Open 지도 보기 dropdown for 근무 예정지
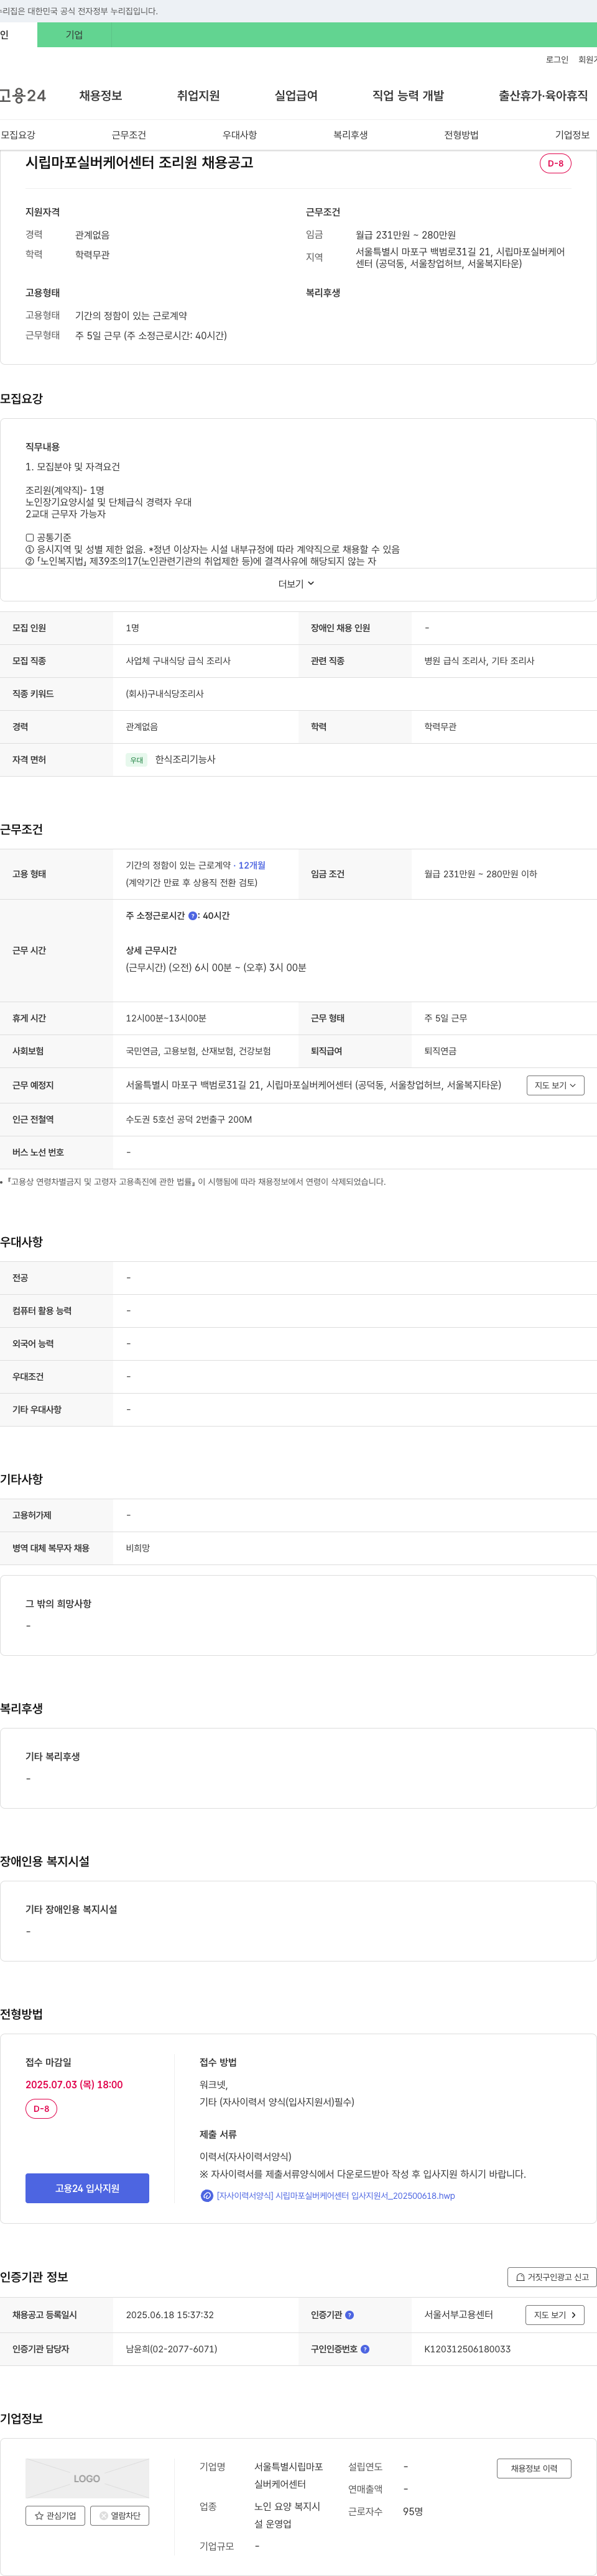The height and width of the screenshot is (2576, 597). pyautogui.click(x=555, y=1085)
